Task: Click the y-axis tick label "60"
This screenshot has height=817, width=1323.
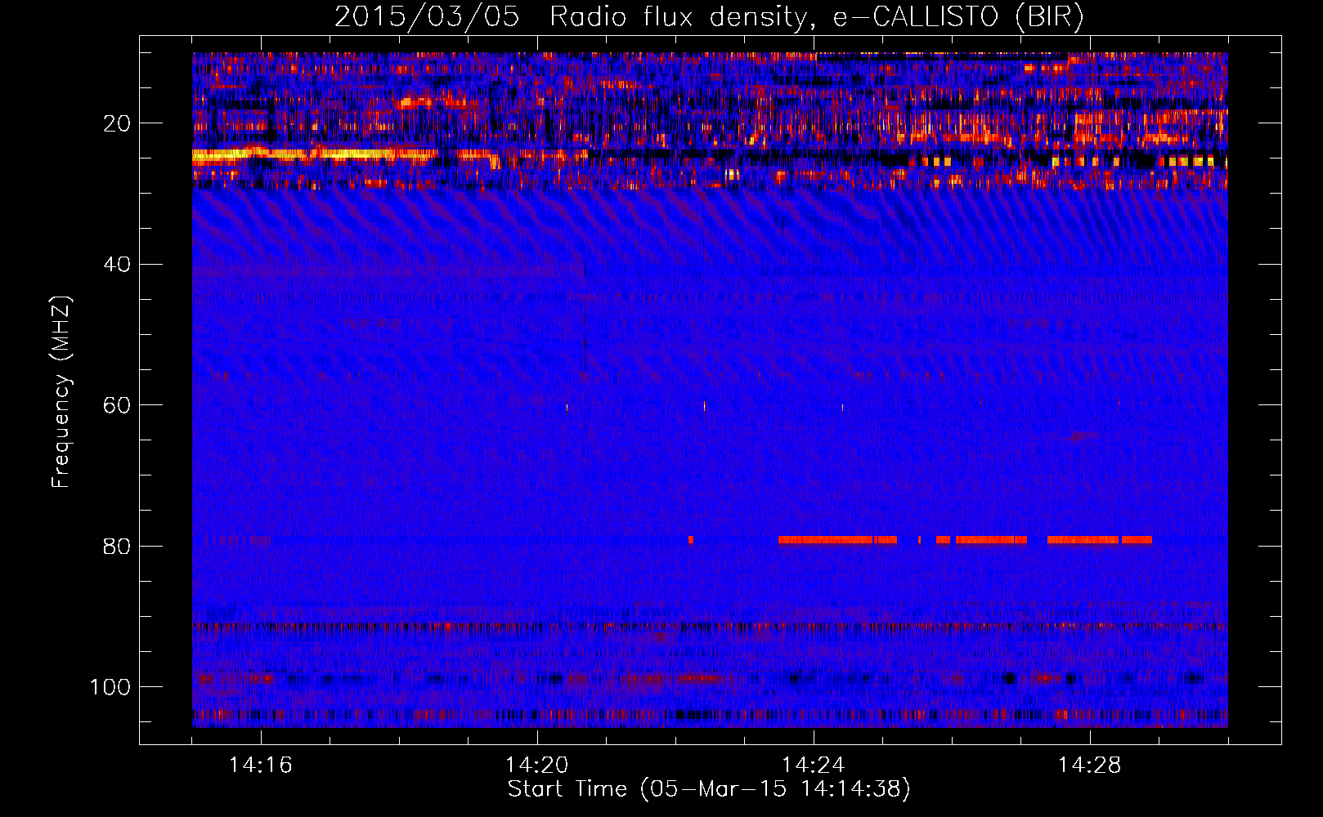Action: (x=118, y=405)
